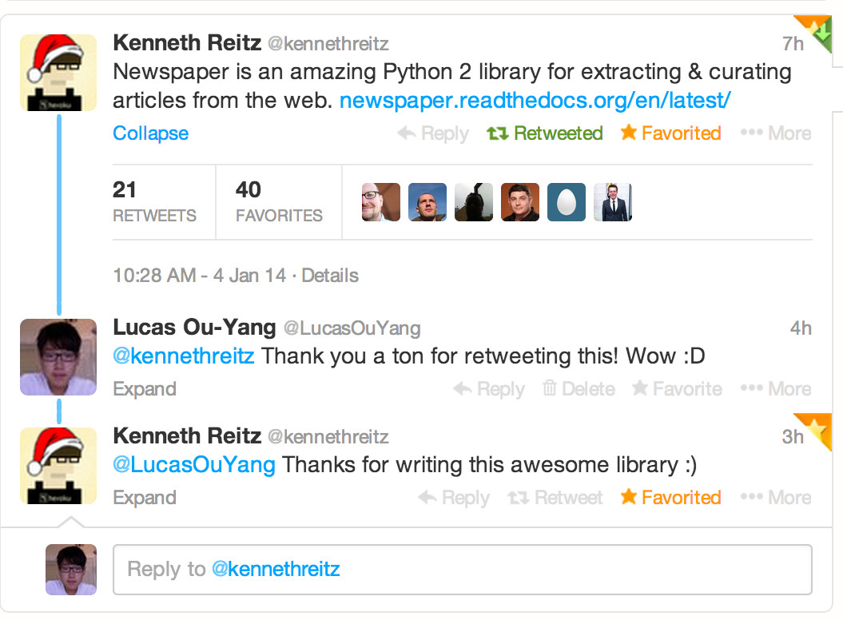Image resolution: width=843 pixels, height=620 pixels.
Task: Open the bald man with glasses avatar
Action: point(381,202)
